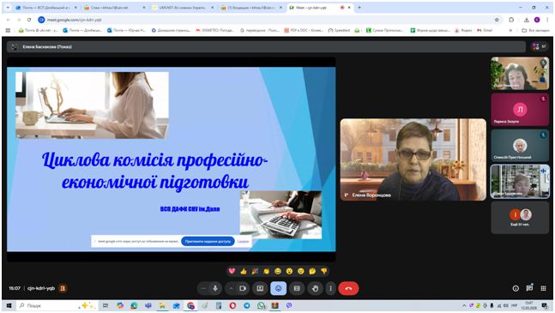Expand video settings chevron arrow

pyautogui.click(x=231, y=288)
